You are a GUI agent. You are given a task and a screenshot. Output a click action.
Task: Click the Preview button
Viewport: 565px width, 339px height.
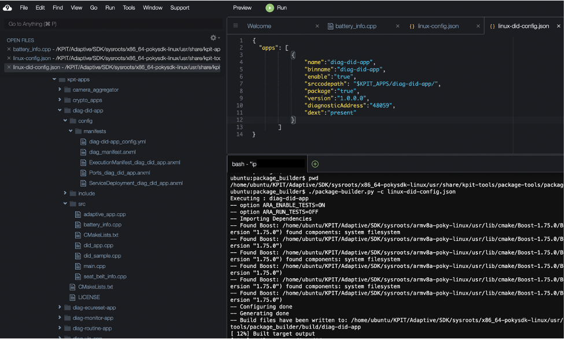[242, 8]
